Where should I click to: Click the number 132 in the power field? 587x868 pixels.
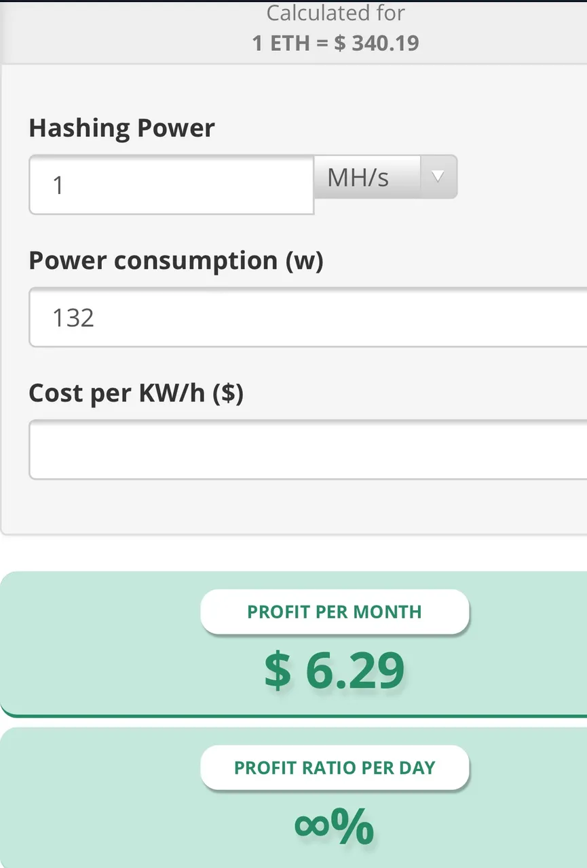[x=73, y=317]
